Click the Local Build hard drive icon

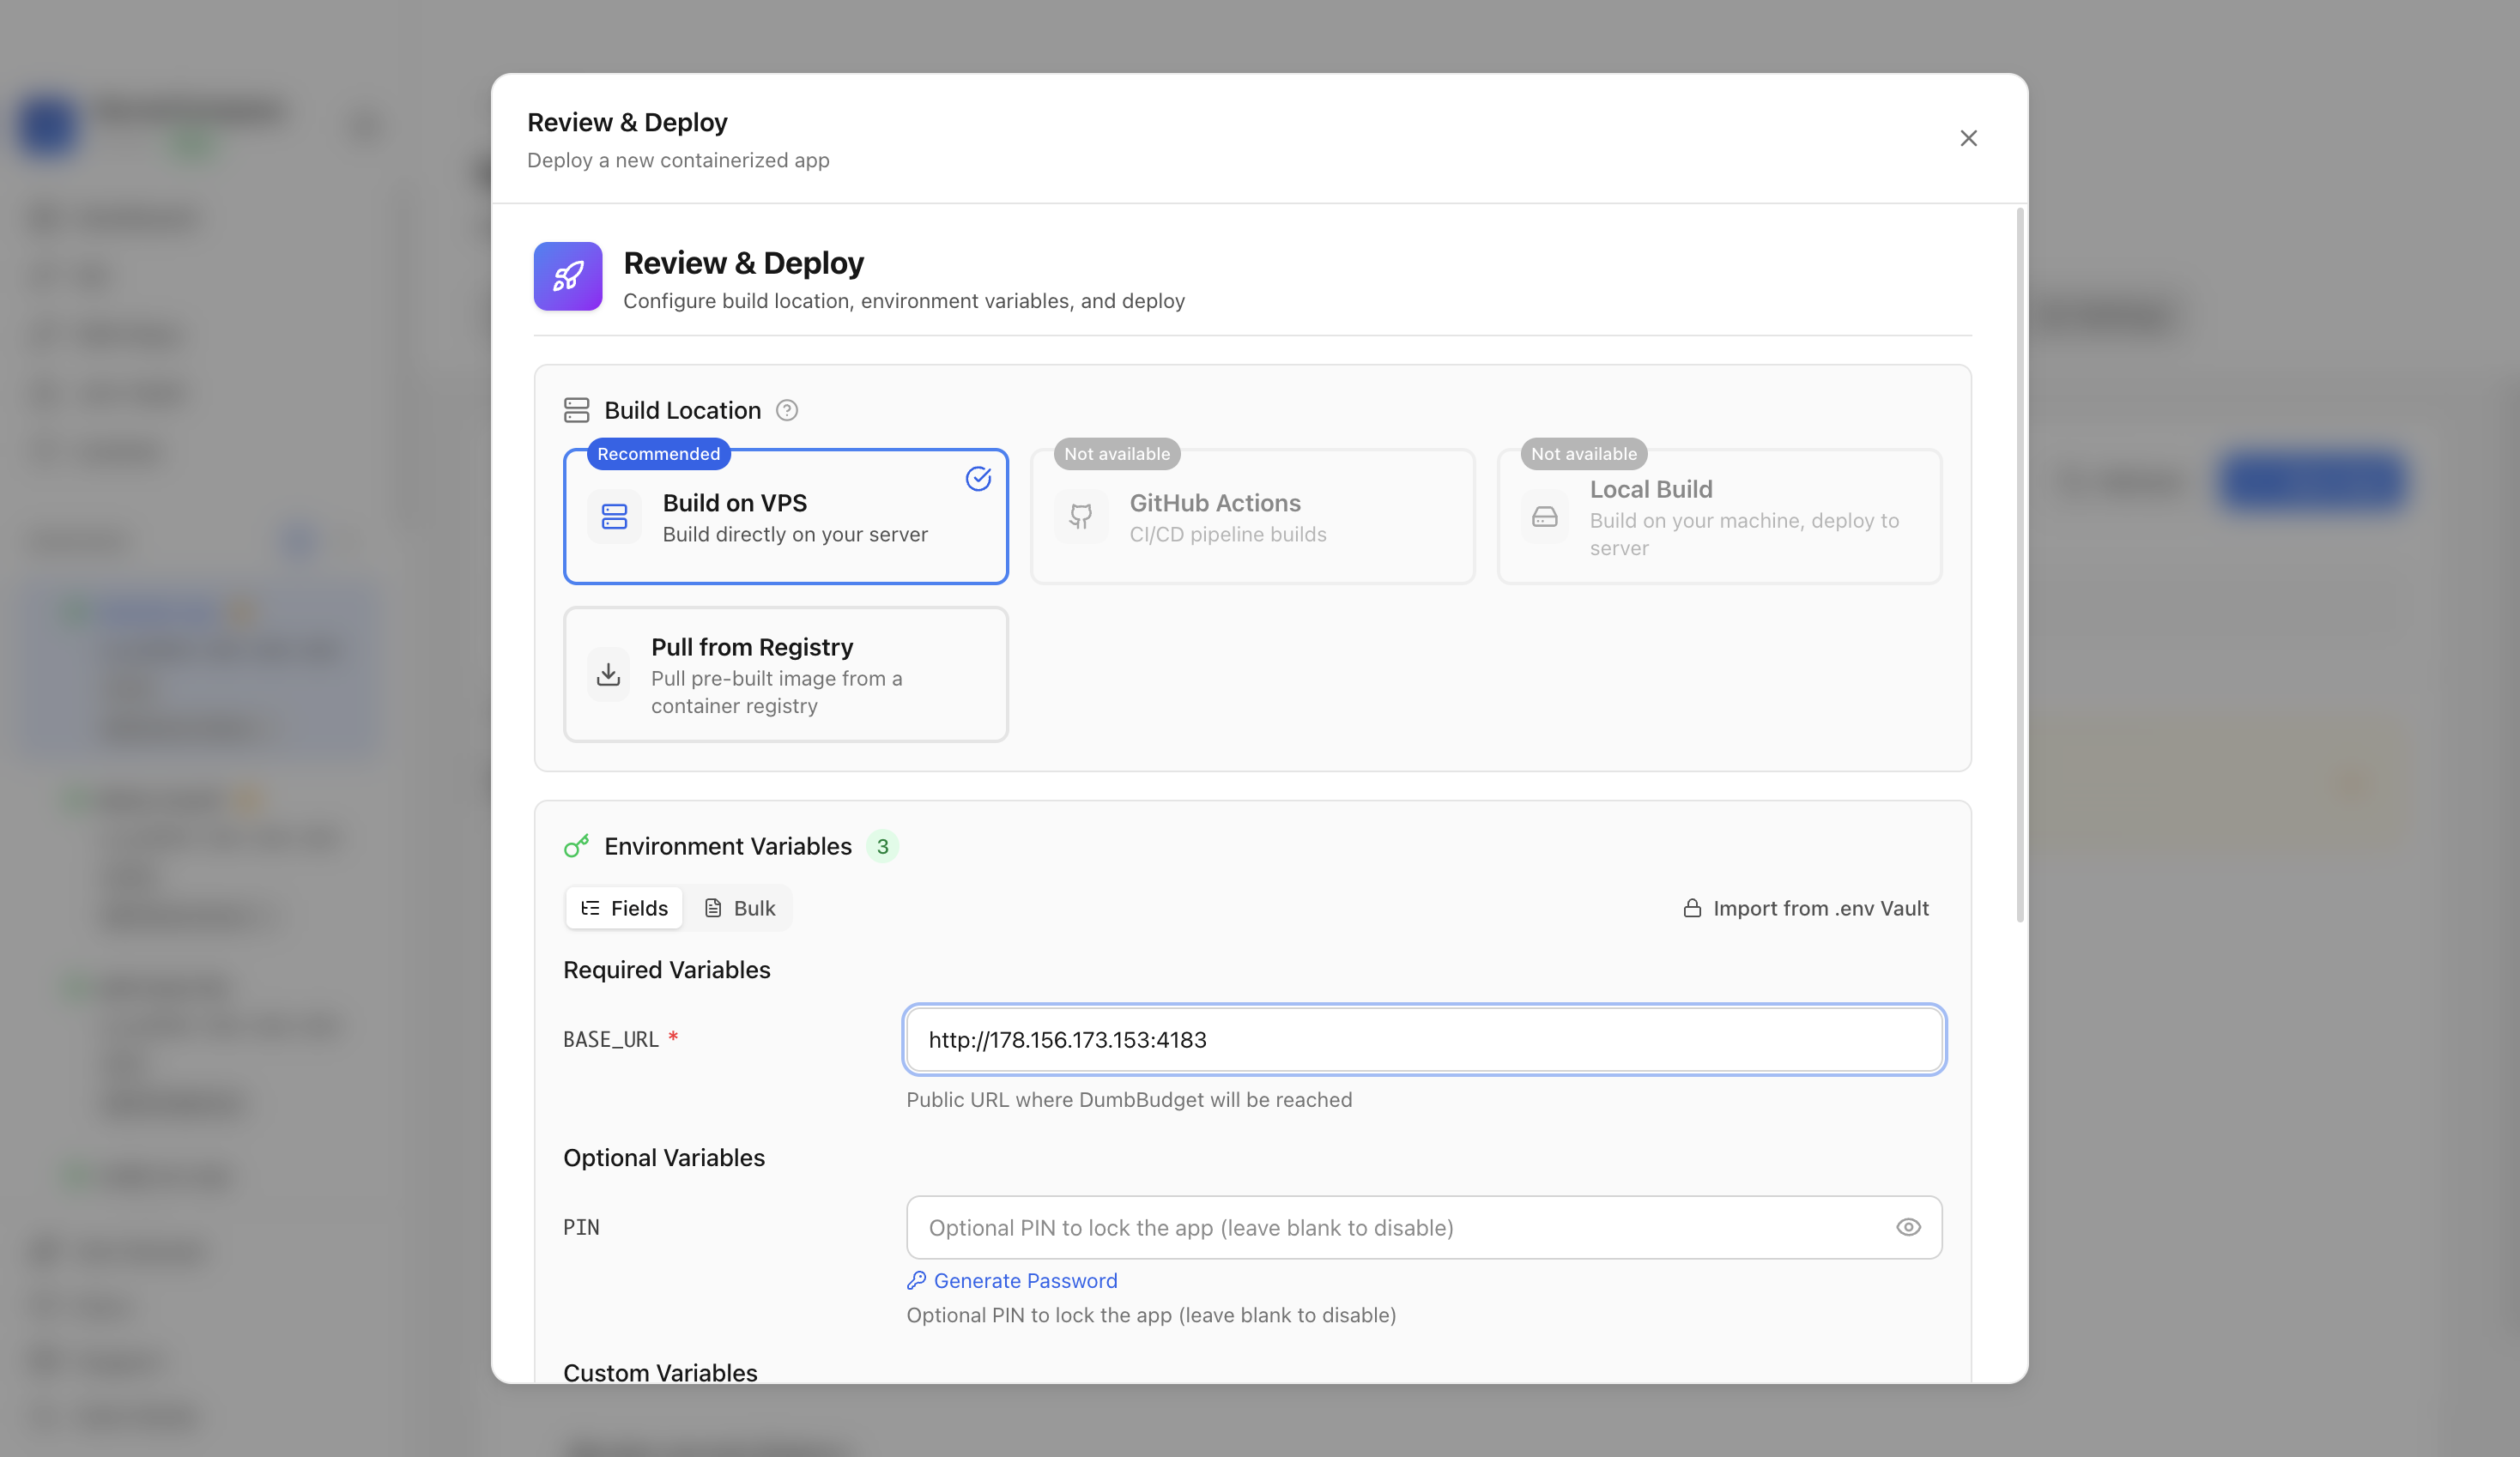tap(1544, 517)
